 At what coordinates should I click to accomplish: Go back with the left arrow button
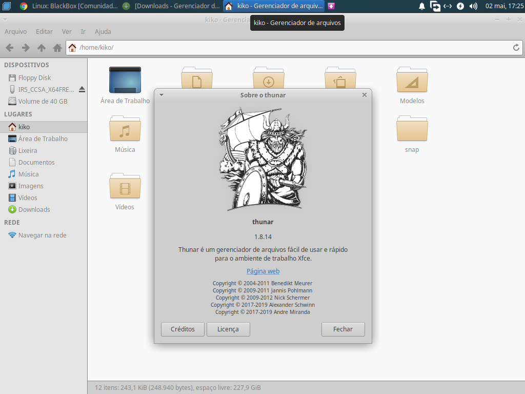pos(10,48)
